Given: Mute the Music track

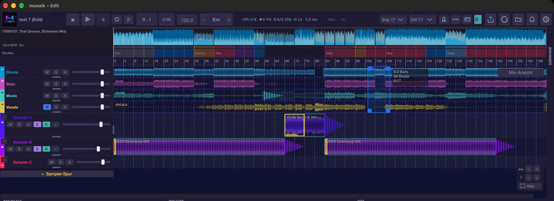Looking at the screenshot, I should [47, 95].
